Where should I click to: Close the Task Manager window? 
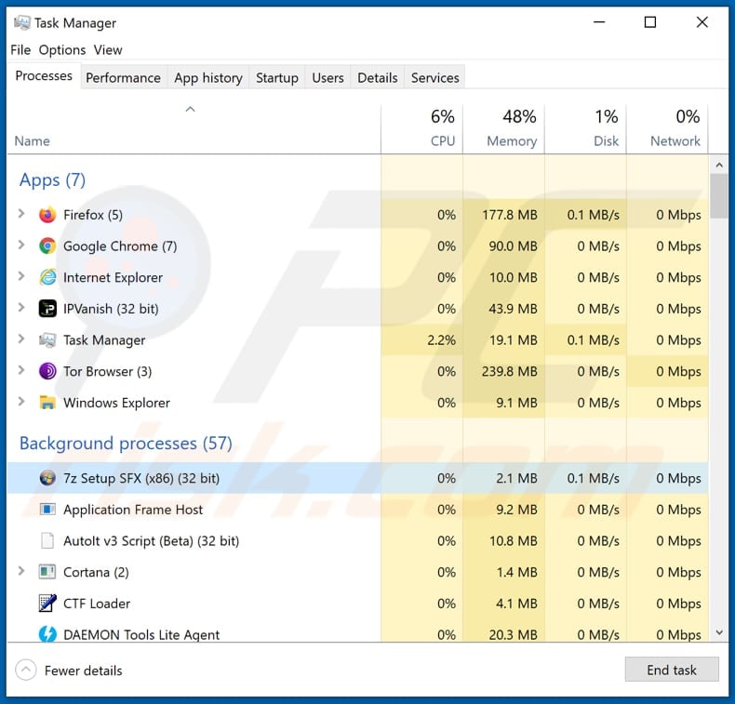[x=702, y=22]
